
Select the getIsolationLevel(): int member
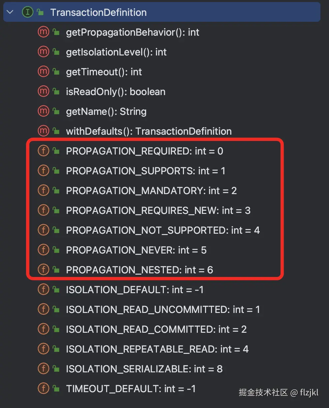point(116,52)
